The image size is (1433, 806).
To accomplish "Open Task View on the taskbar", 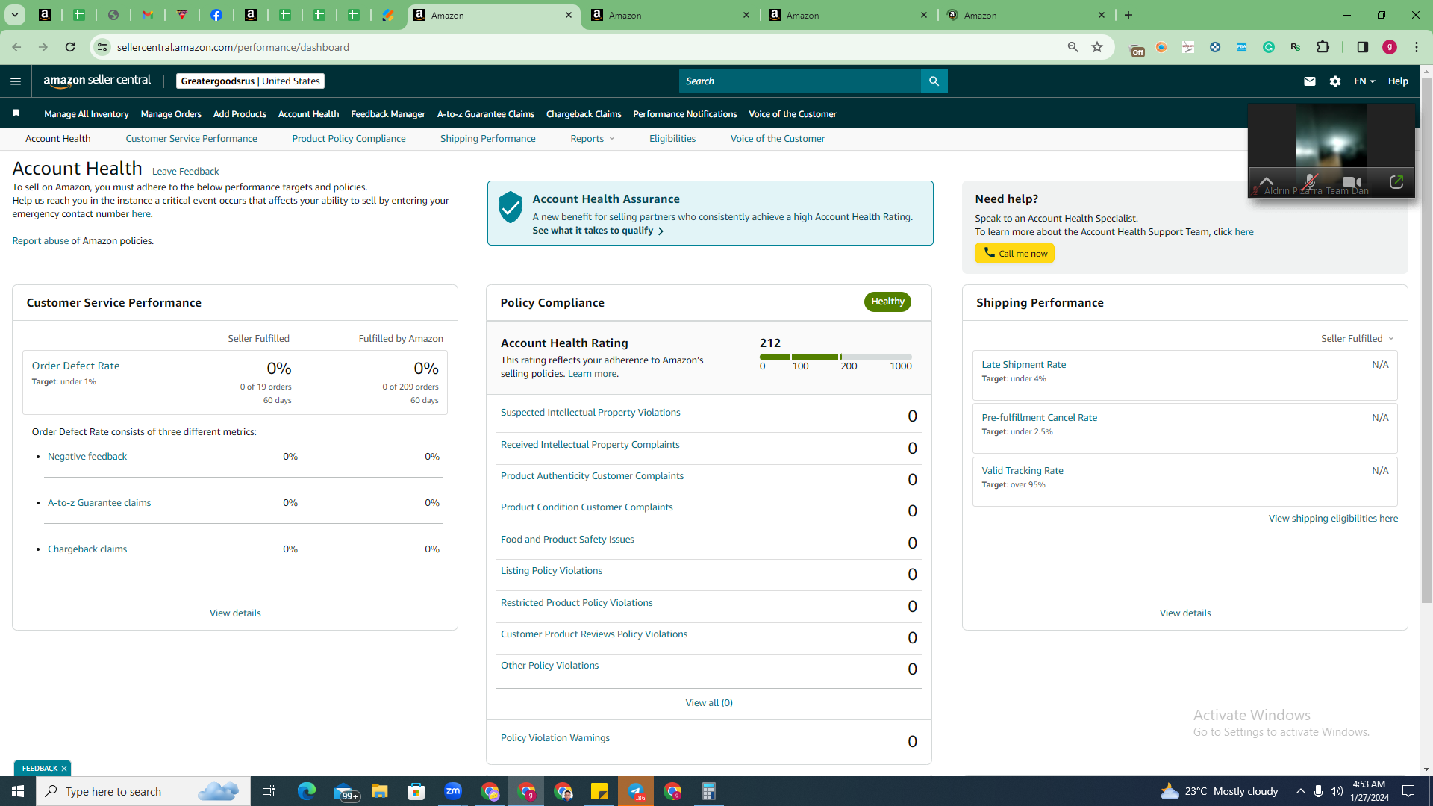I will [x=269, y=791].
